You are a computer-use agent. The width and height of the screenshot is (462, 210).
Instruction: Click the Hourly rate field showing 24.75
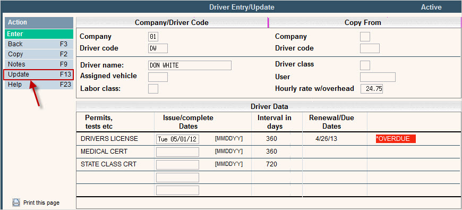[372, 89]
